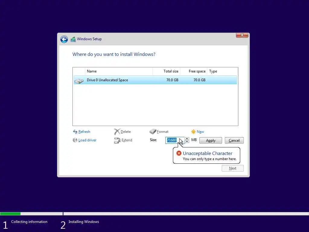Apply the partition size

click(x=211, y=140)
